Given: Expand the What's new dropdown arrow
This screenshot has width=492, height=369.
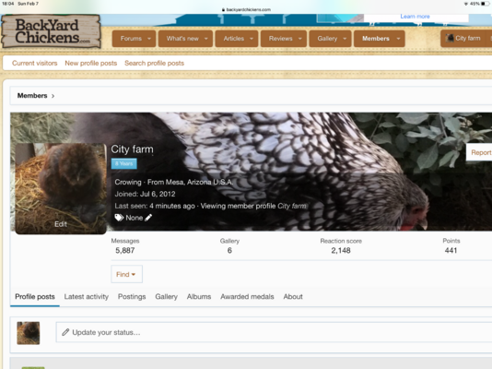Looking at the screenshot, I should (x=206, y=39).
